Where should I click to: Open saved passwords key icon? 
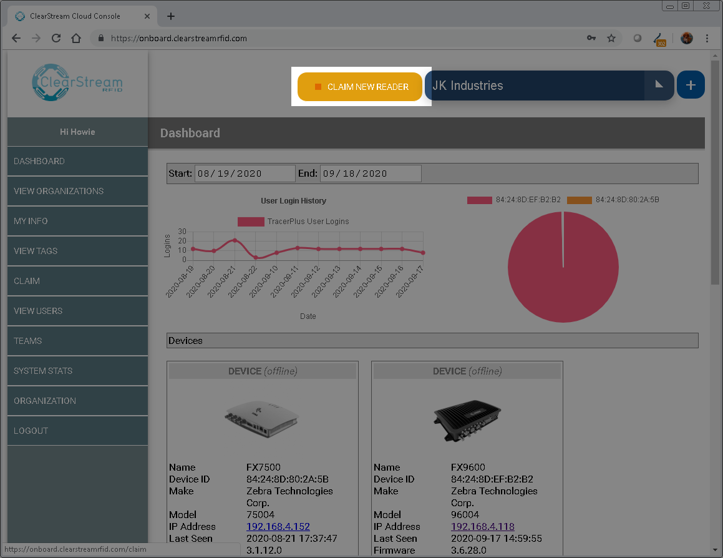point(591,38)
